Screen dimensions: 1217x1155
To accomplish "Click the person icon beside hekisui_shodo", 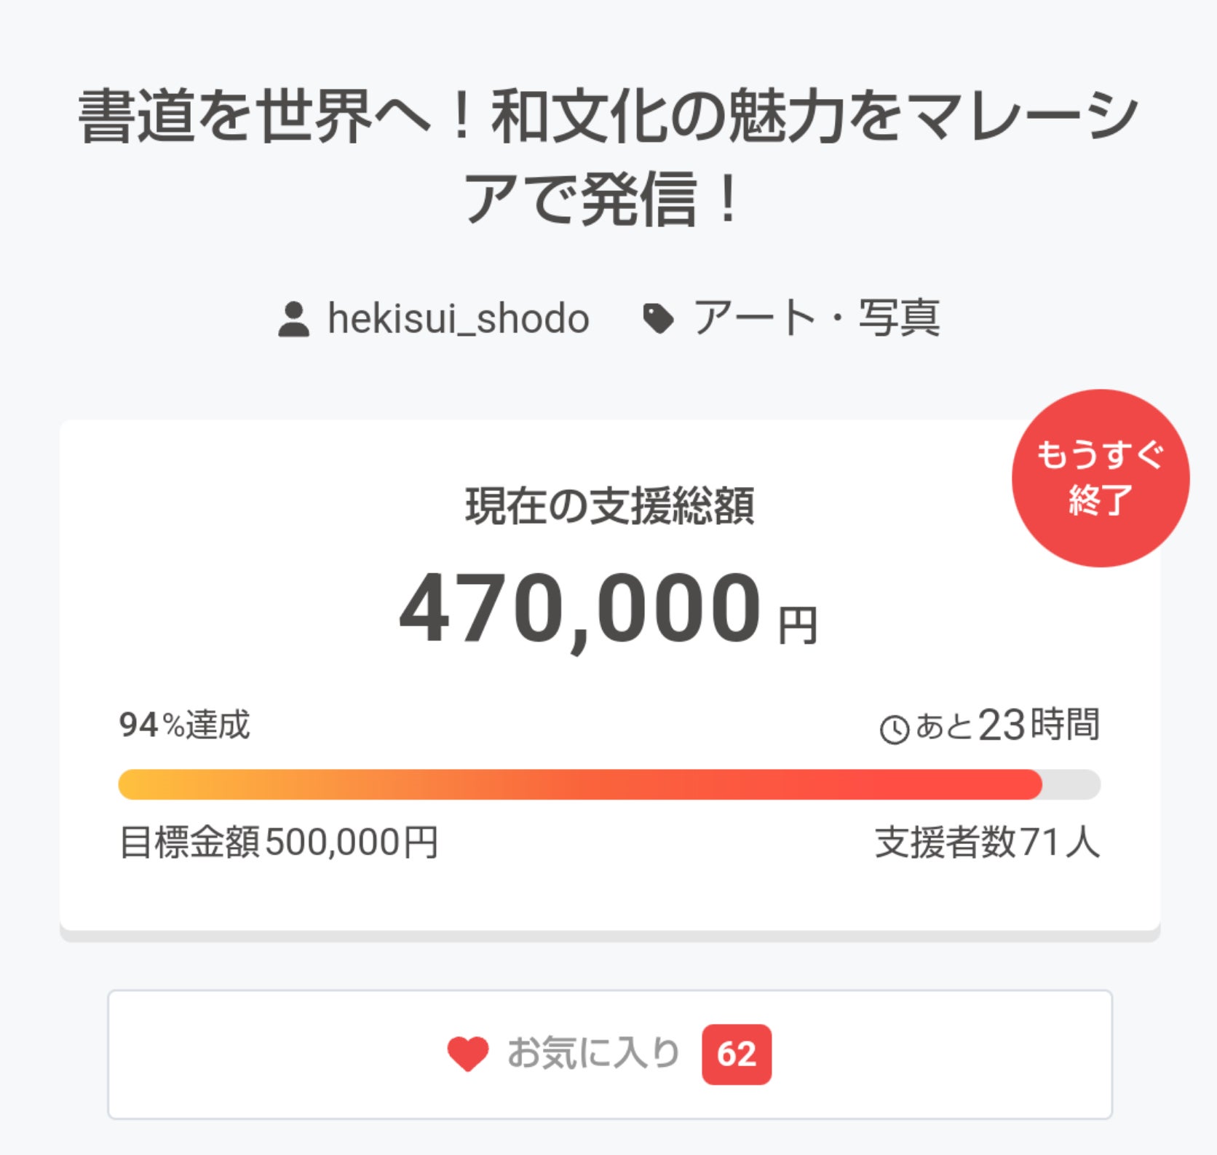I will [294, 319].
